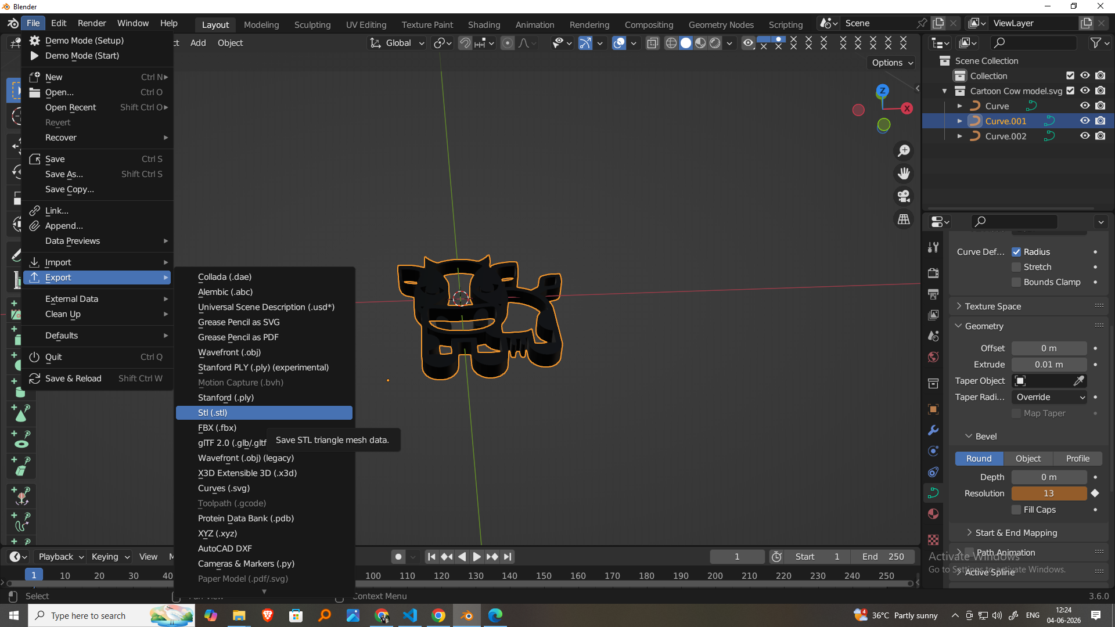Screen dimensions: 1115x627
Task: Select wireframe viewport shading icon
Action: [x=671, y=43]
